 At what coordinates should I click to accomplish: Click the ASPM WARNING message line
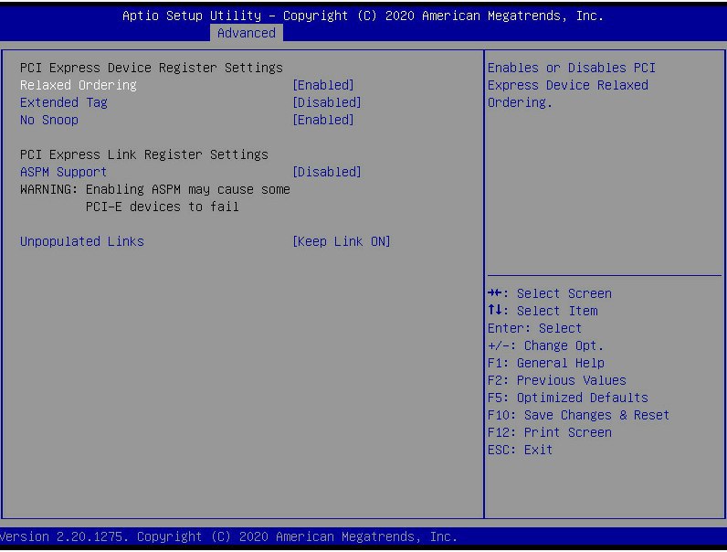click(x=155, y=189)
